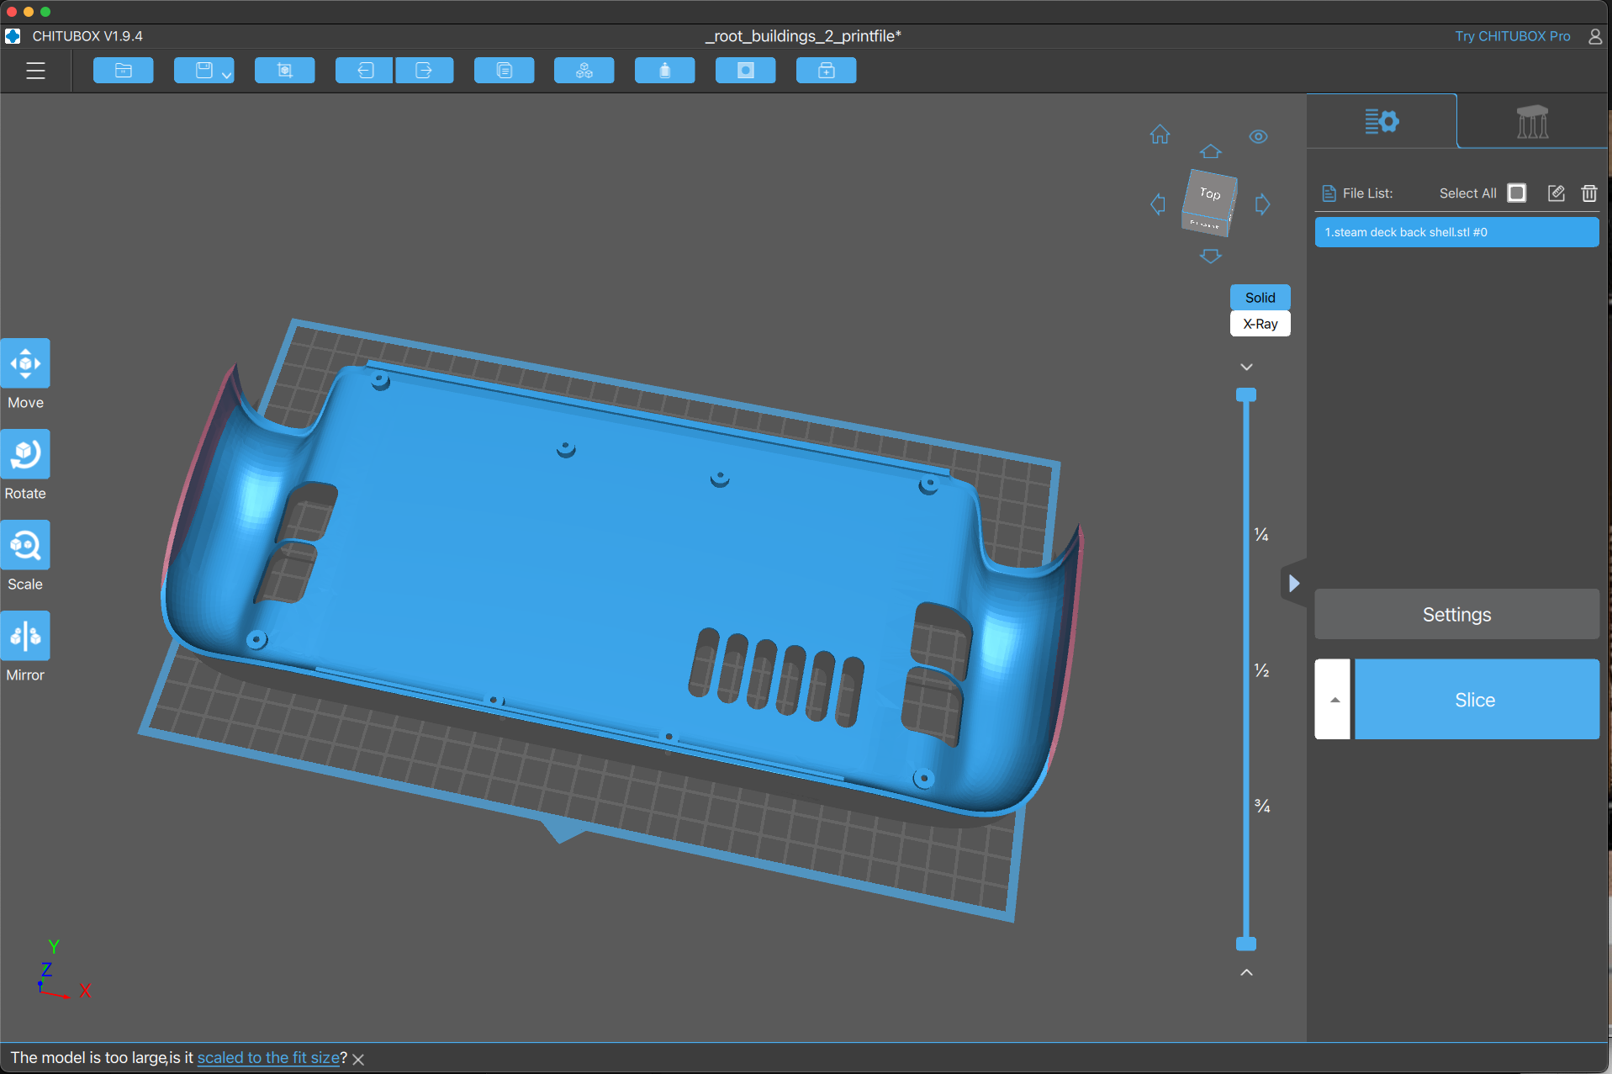
Task: Activate the Scale tool
Action: 25,546
